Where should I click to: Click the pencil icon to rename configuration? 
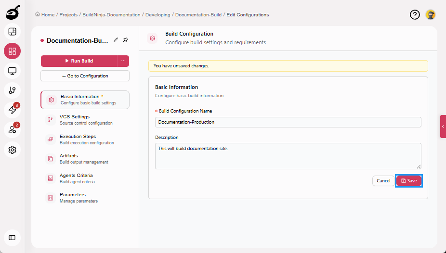[x=116, y=40]
